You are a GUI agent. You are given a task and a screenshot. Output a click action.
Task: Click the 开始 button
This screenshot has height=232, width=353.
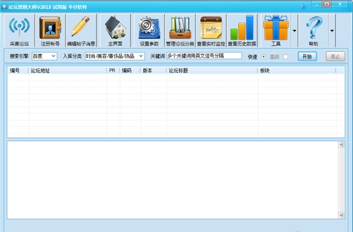tap(307, 57)
